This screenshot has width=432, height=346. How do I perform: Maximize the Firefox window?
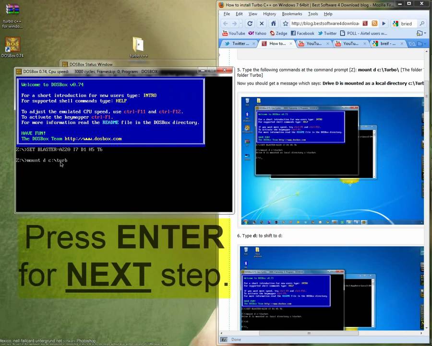click(x=409, y=3)
